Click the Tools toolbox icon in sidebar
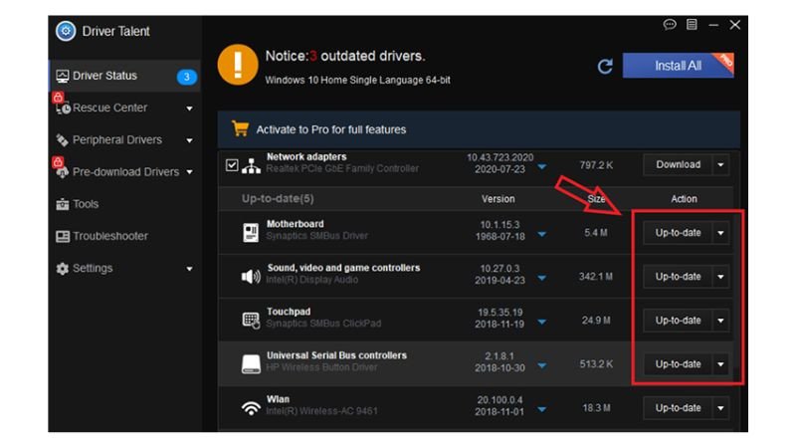The height and width of the screenshot is (448, 796). coord(63,204)
